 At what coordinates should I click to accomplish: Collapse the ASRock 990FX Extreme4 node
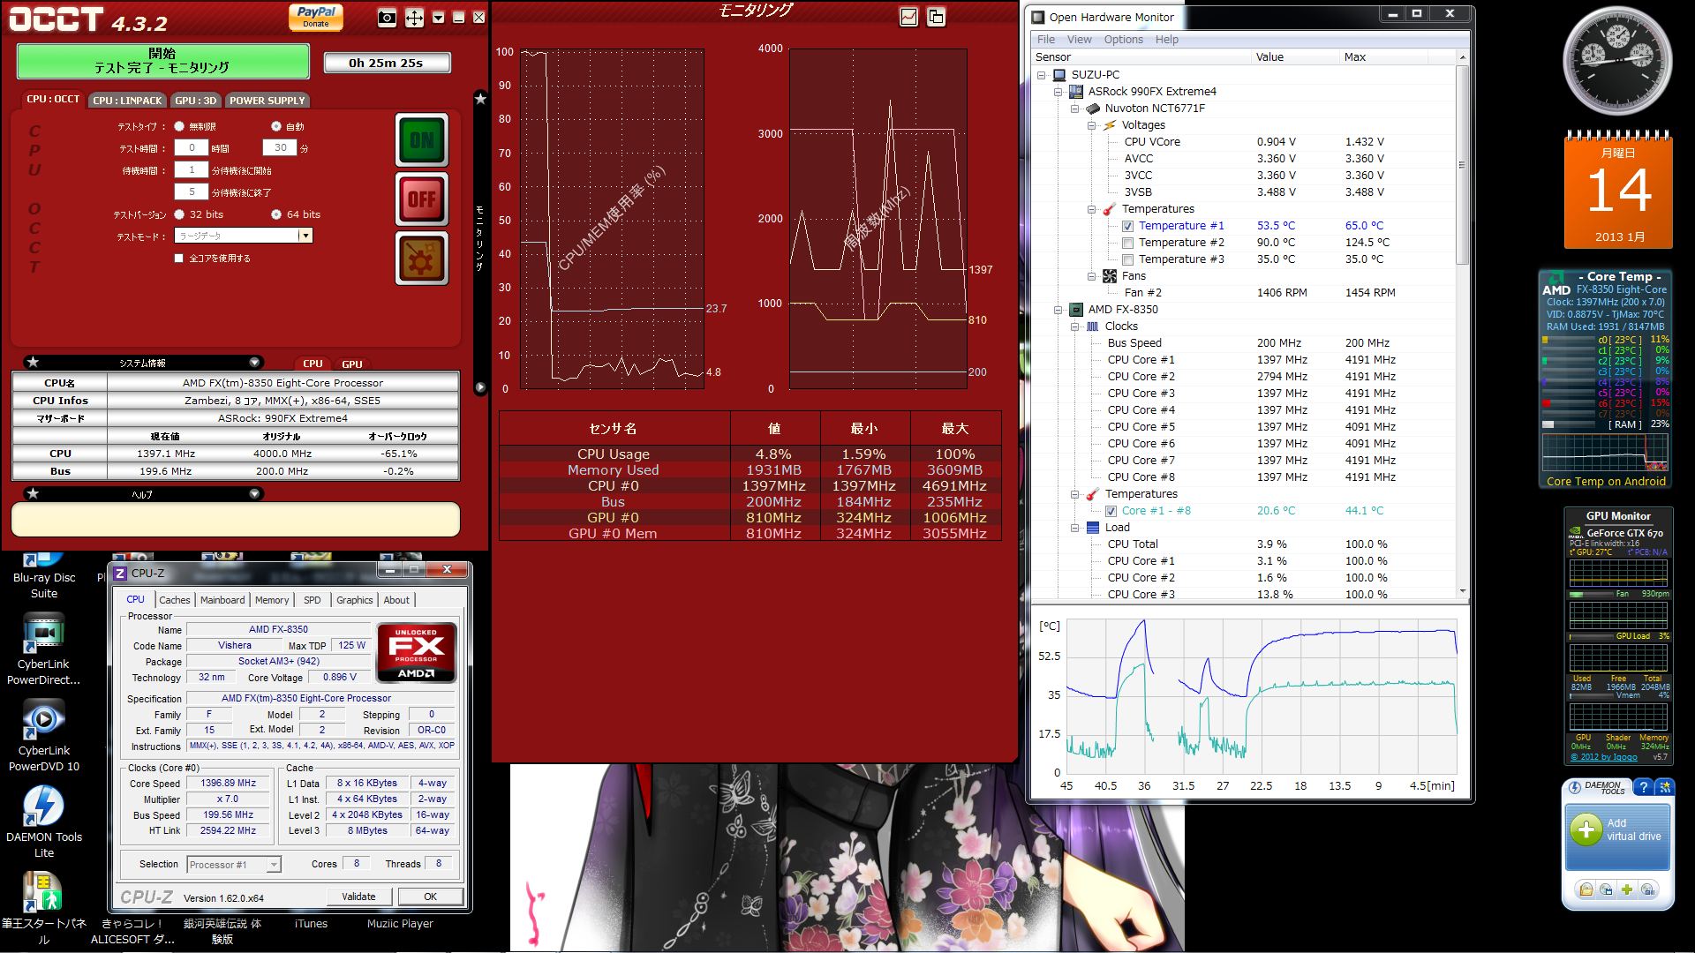1058,92
